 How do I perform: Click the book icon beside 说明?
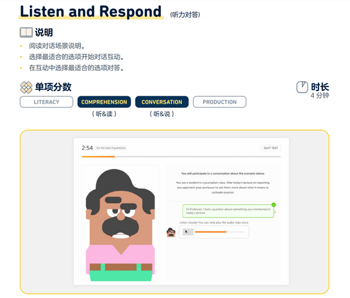26,33
